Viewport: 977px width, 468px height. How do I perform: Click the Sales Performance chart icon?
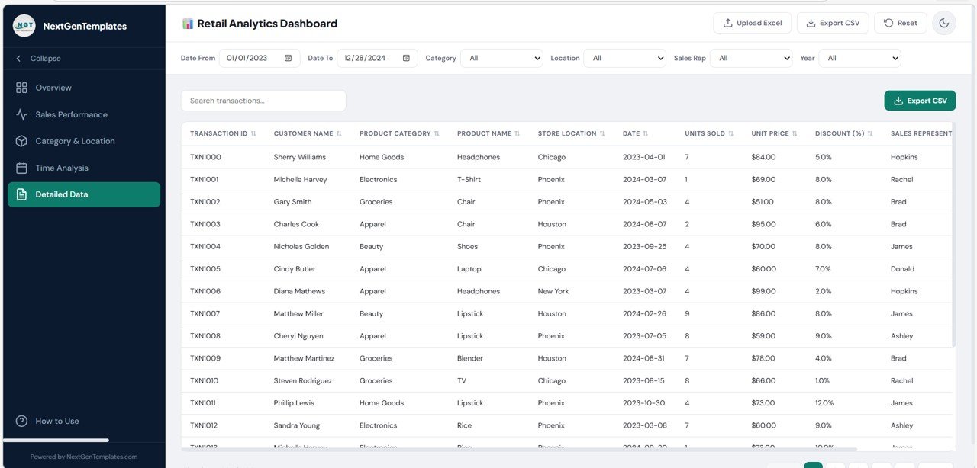(21, 114)
